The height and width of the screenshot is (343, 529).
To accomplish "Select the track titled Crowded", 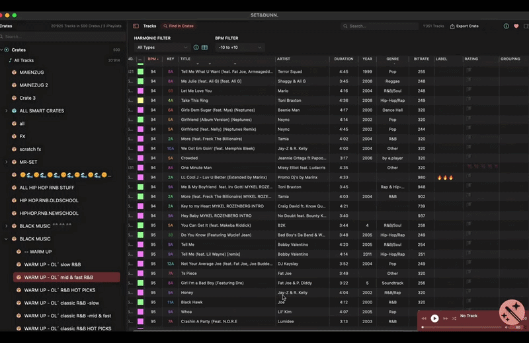I will [x=189, y=158].
